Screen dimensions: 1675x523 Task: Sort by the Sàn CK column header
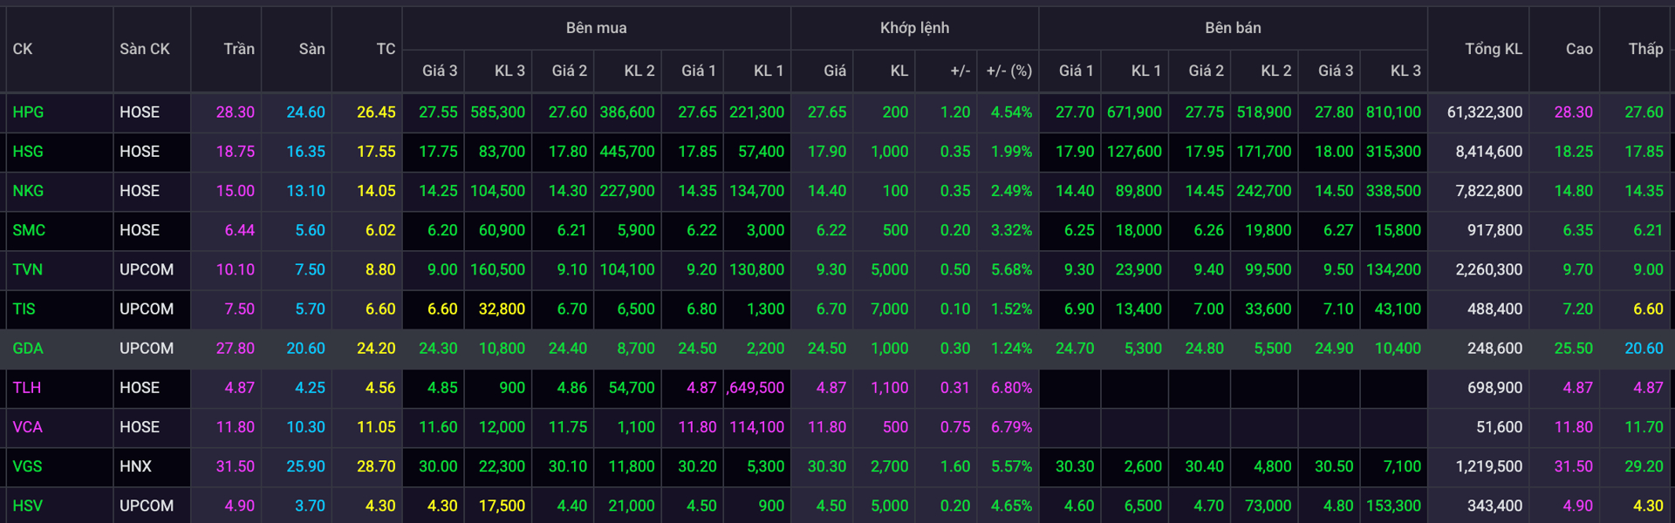[145, 49]
